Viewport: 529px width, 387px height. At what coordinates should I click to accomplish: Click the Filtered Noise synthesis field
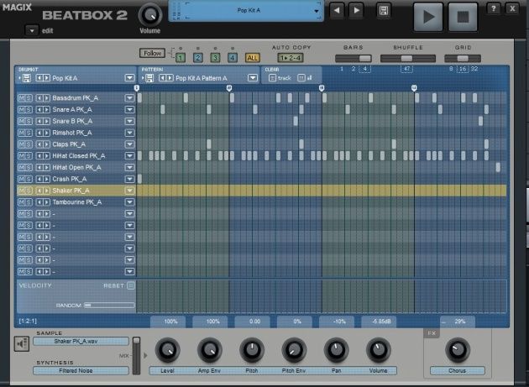coord(81,370)
